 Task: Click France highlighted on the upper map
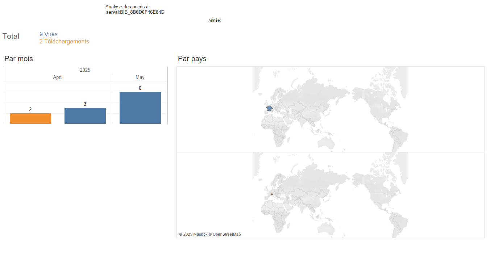(x=269, y=109)
